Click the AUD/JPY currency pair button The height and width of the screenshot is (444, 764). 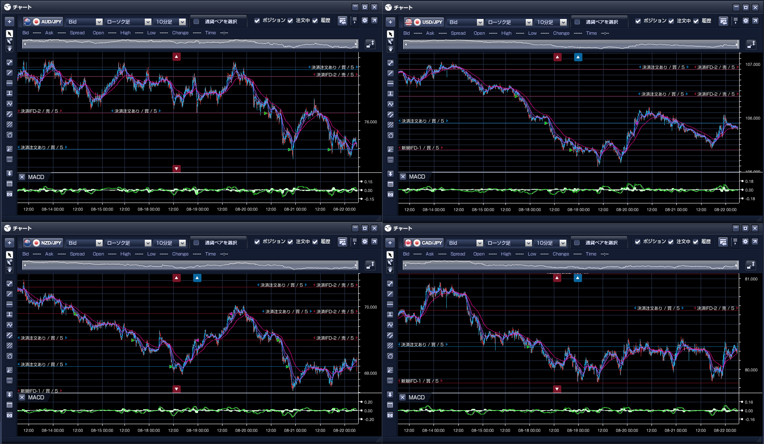point(43,21)
